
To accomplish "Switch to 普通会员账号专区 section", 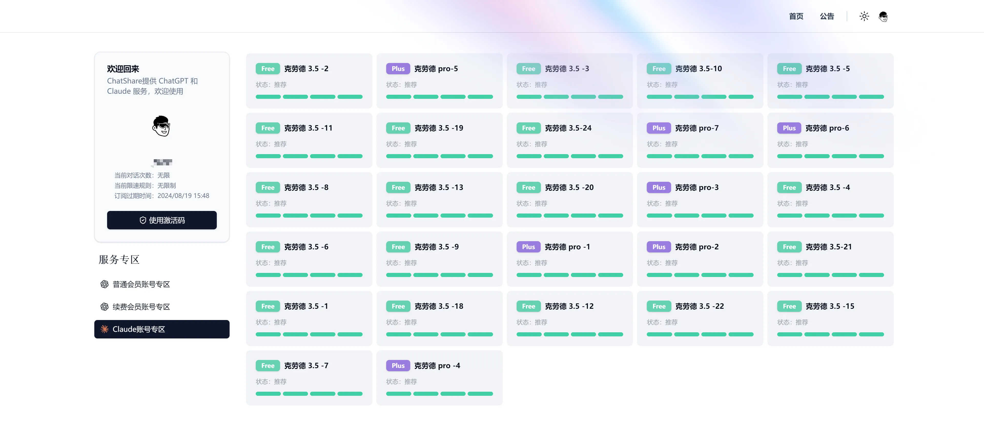I will (x=141, y=284).
